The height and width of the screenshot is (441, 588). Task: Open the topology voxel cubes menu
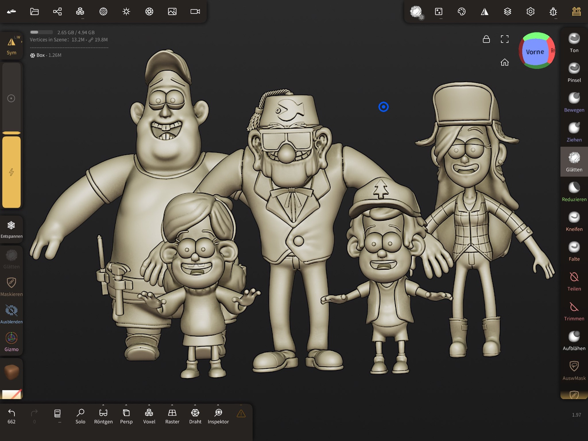click(80, 11)
